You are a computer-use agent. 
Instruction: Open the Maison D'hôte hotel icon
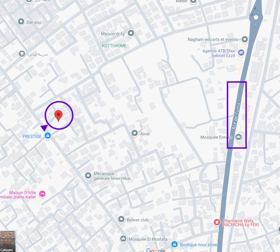coord(42,194)
